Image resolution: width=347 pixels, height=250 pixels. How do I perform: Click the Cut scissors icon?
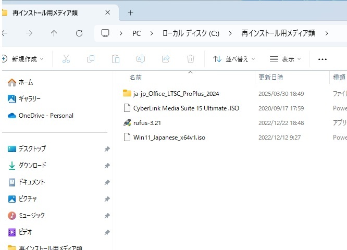pos(66,59)
